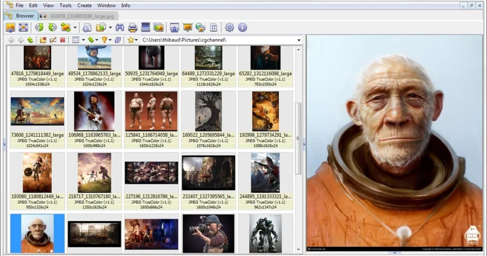Open JPEG transform dropdown arrow
This screenshot has height=256, width=487.
(x=75, y=28)
